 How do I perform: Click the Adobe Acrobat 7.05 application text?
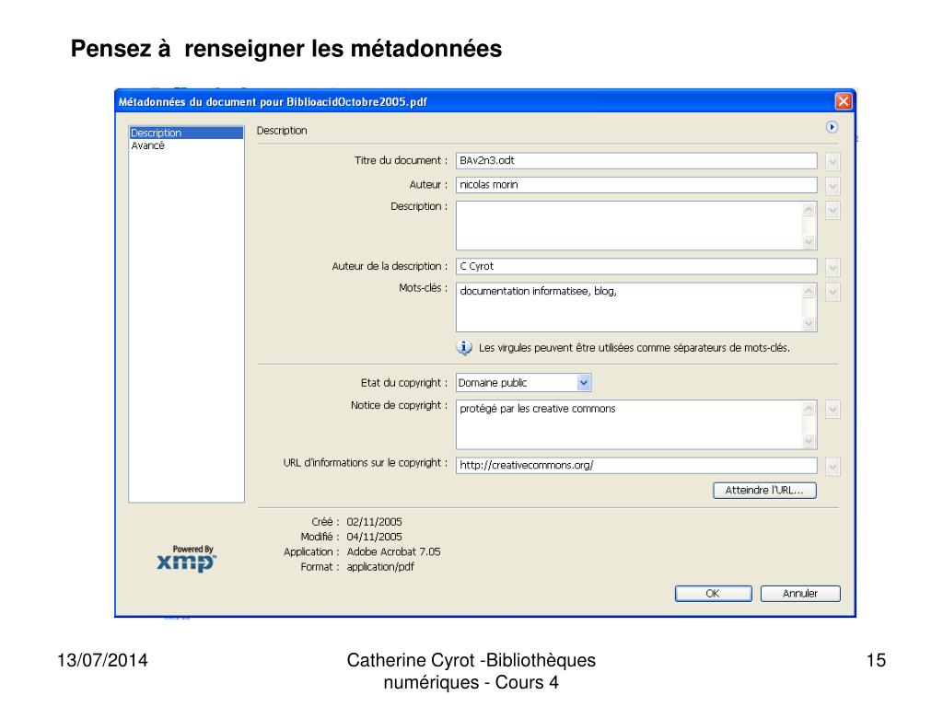(x=393, y=552)
